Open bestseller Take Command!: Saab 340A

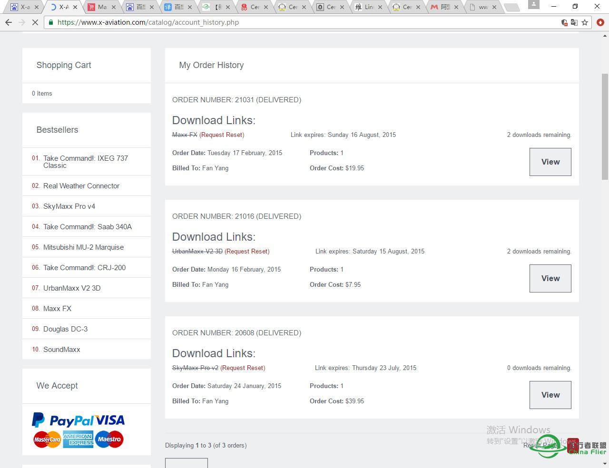(x=88, y=227)
